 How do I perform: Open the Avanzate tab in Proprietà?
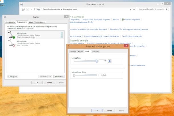point(95,52)
